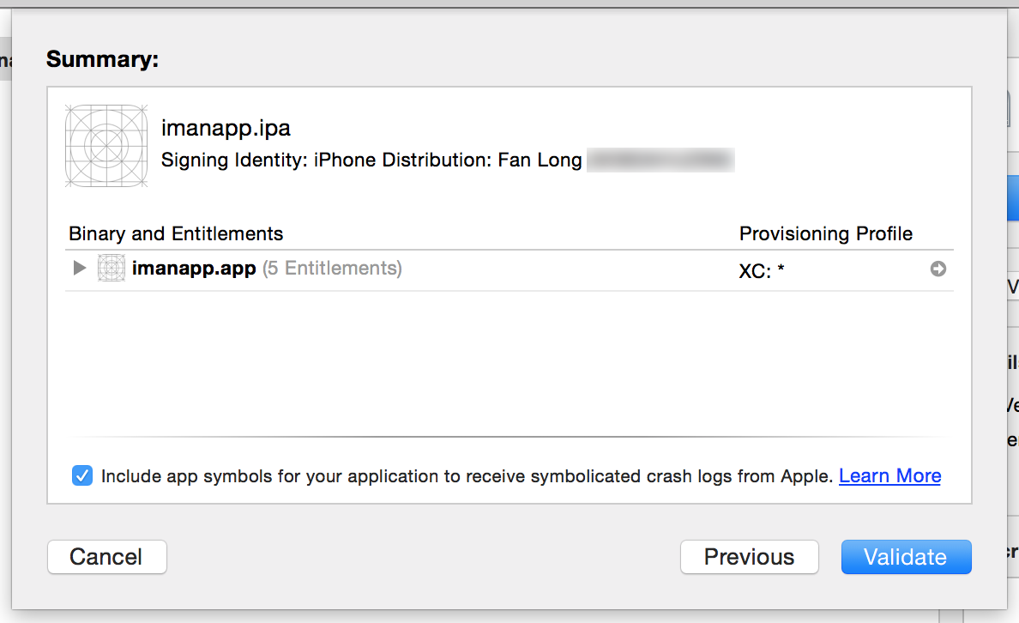1019x623 pixels.
Task: Click the provisioning profile arrow circle icon
Action: [x=938, y=269]
